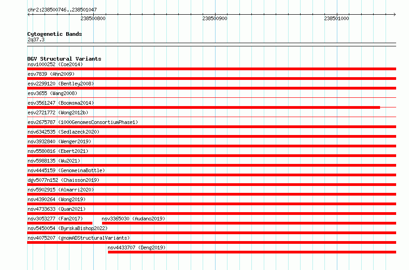The image size is (409, 270).
Task: Open esv2675787 (1000GenomesConsortiumPhase1) label
Action: click(83, 122)
